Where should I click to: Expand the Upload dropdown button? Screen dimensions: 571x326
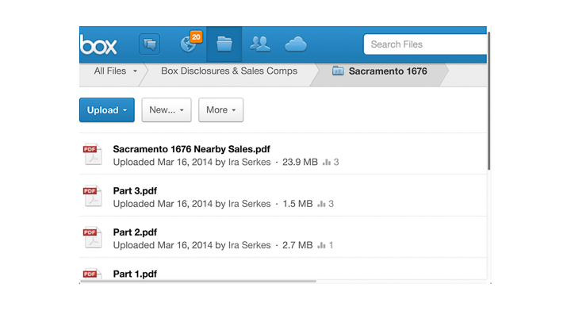point(107,110)
